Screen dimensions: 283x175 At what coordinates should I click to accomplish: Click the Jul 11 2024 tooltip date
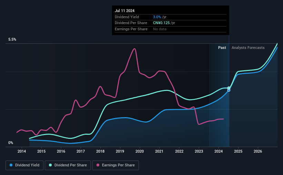coord(125,11)
